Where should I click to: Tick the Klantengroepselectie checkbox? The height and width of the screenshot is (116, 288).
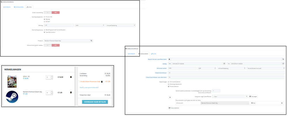pyautogui.click(x=168, y=84)
